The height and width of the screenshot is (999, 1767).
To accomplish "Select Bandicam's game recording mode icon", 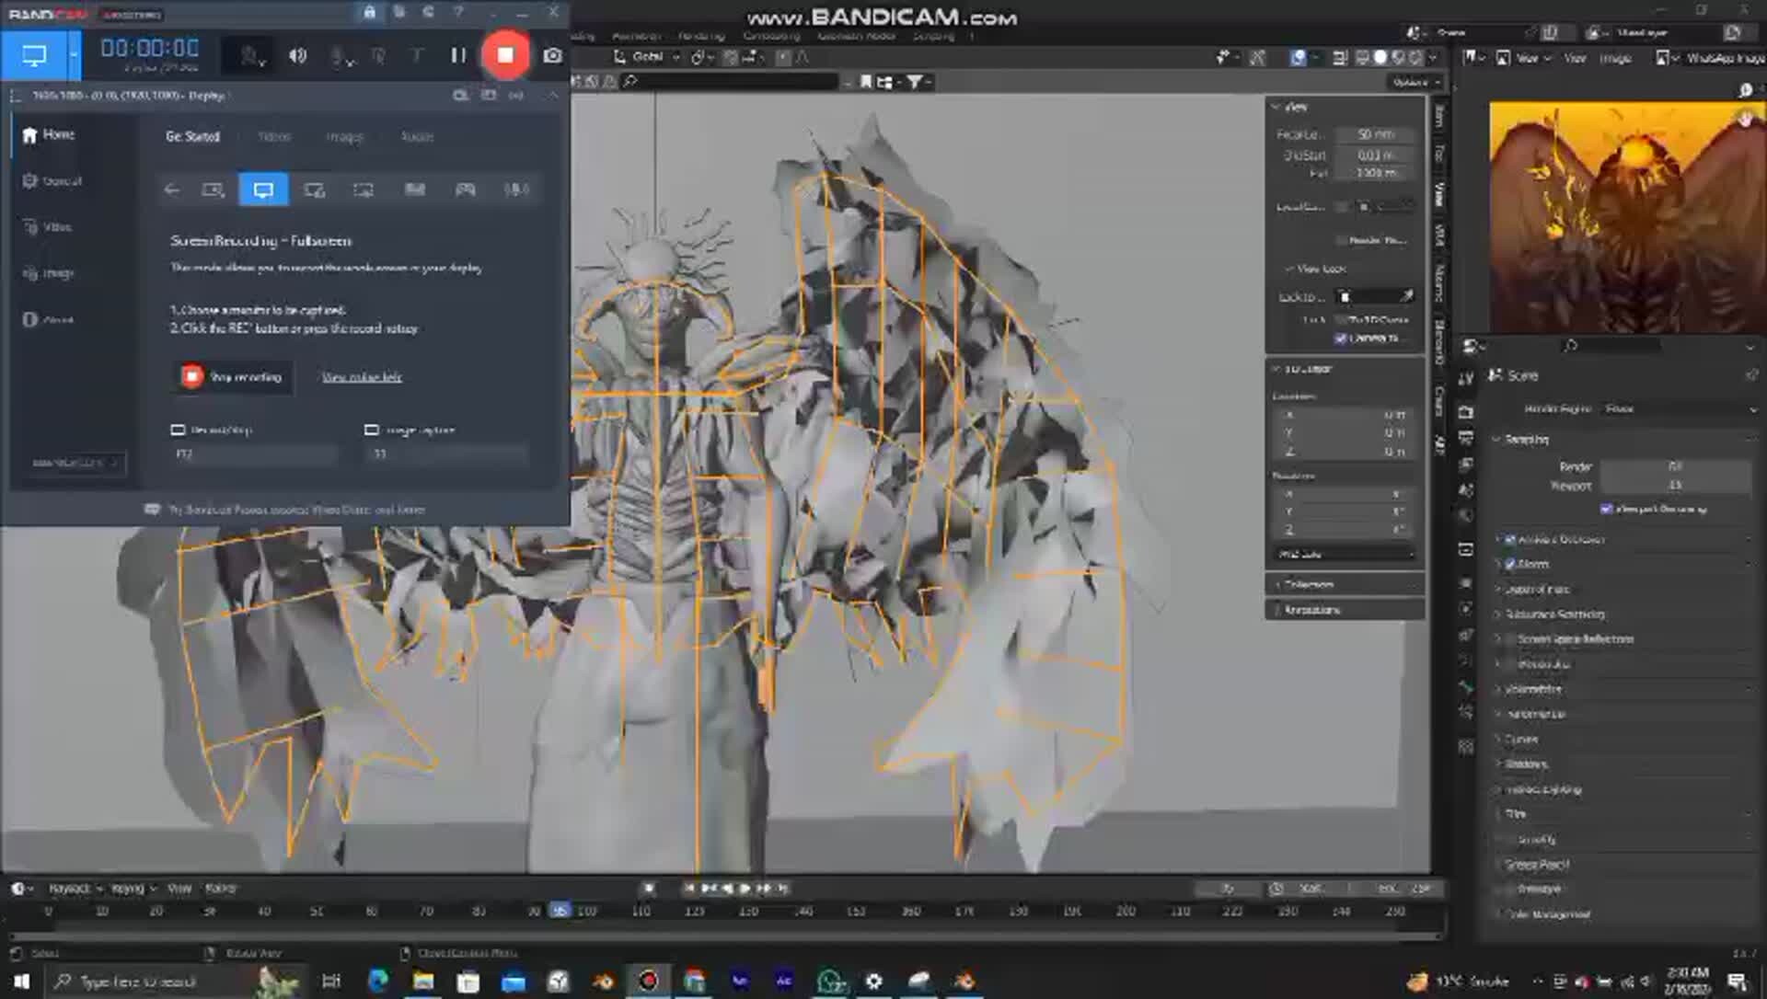I will pos(466,190).
